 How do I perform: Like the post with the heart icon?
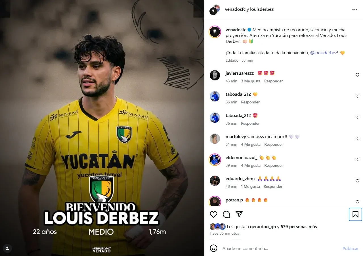[x=213, y=214]
